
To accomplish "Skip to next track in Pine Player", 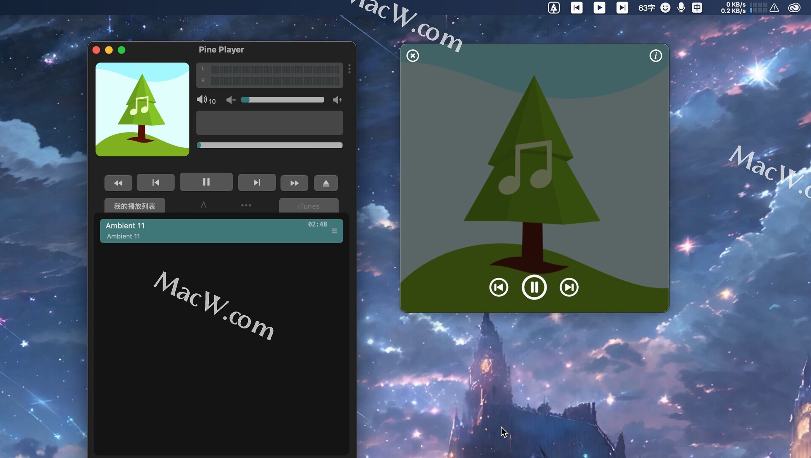I will 257,182.
